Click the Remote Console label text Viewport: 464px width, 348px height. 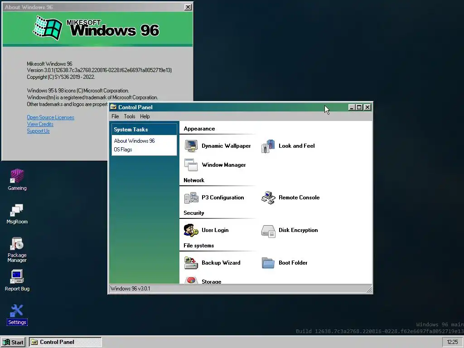299,198
